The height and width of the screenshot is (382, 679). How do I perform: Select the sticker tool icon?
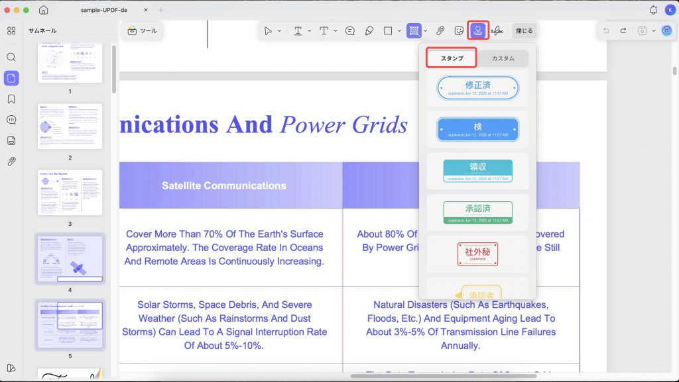point(459,30)
